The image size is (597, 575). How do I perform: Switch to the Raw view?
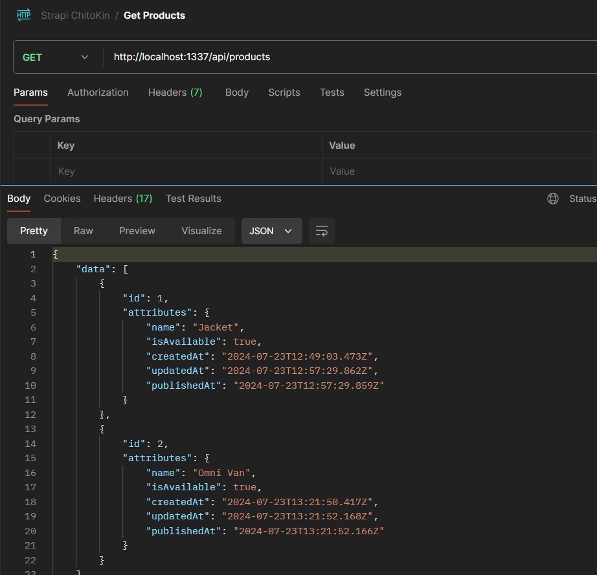click(84, 231)
